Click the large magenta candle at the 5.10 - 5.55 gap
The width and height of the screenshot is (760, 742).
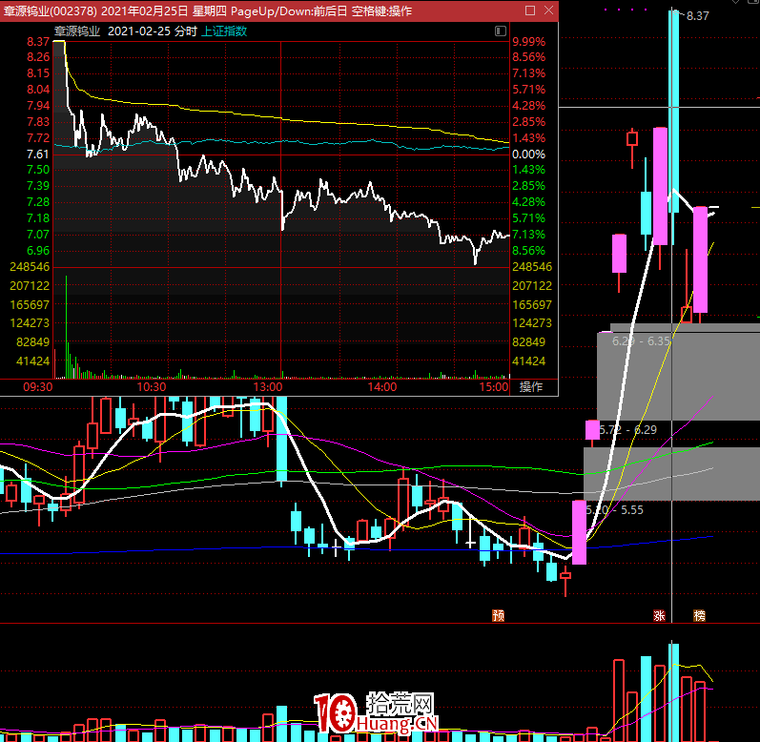(579, 532)
